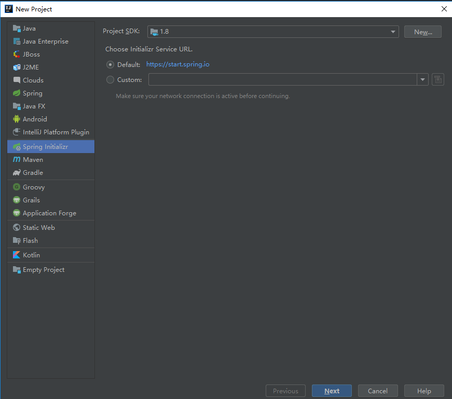Choose Grails label in list

[x=32, y=200]
